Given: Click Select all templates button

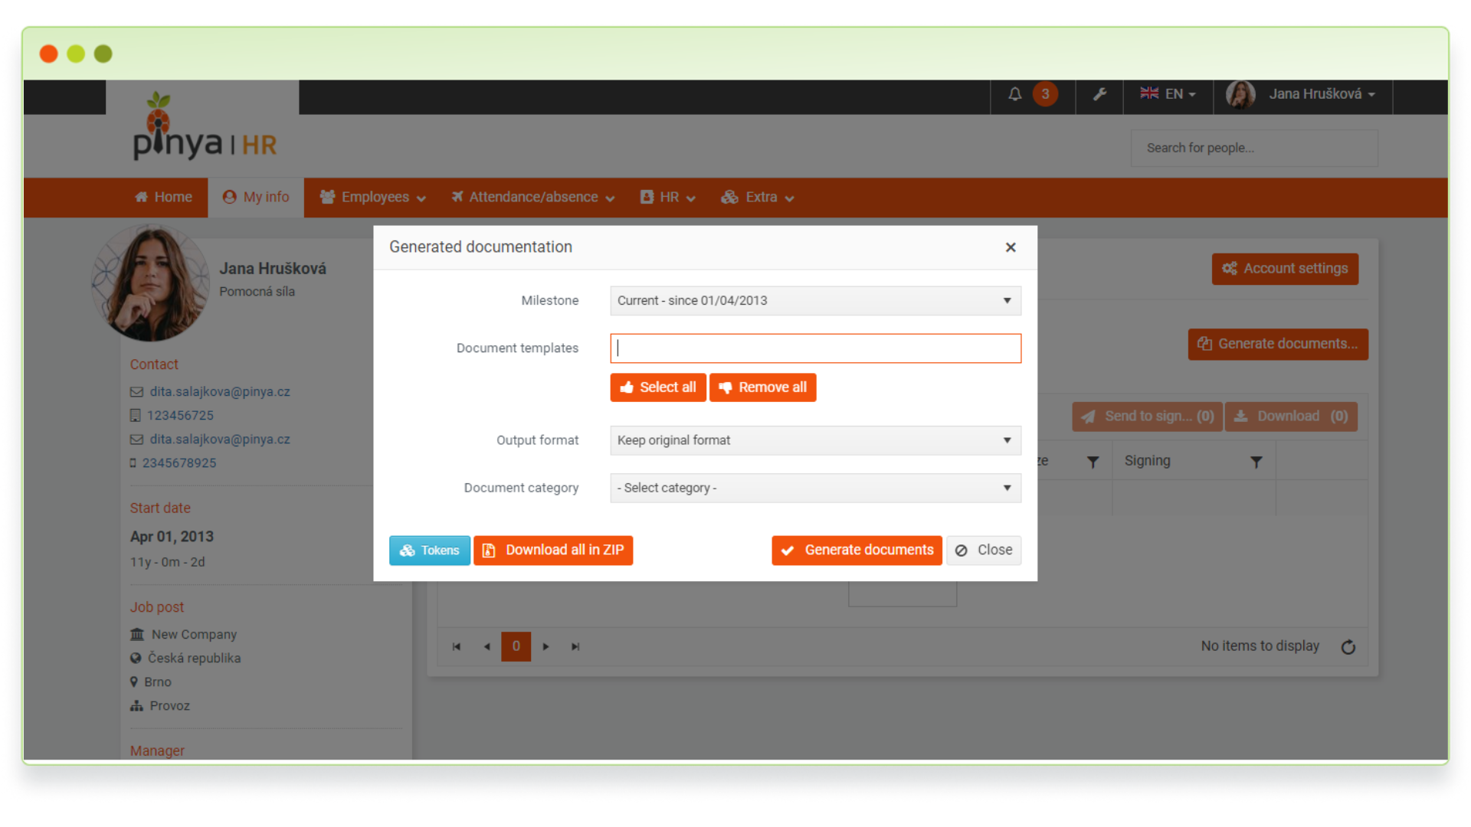Looking at the screenshot, I should pyautogui.click(x=658, y=387).
